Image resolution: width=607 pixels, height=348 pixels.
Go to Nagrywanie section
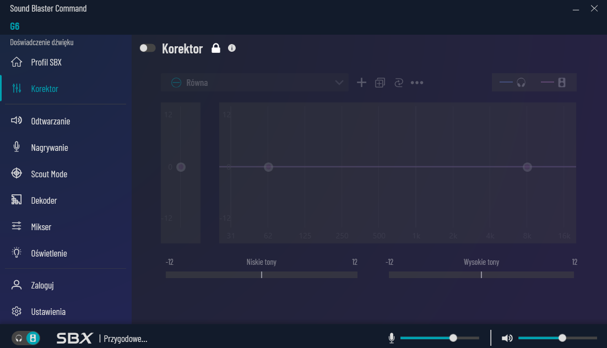[50, 148]
